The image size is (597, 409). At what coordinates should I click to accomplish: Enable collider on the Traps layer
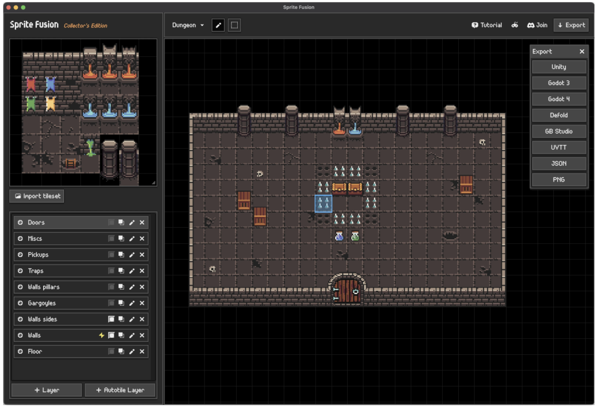pyautogui.click(x=111, y=271)
